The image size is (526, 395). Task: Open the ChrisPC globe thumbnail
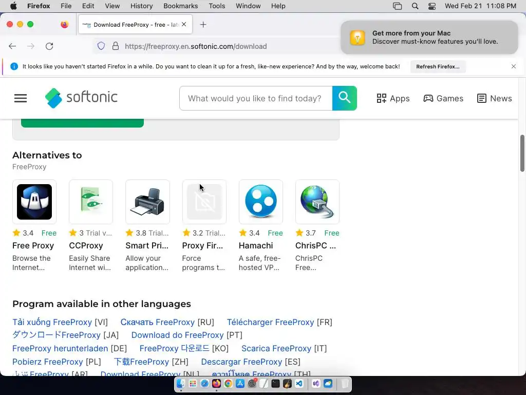point(317,202)
